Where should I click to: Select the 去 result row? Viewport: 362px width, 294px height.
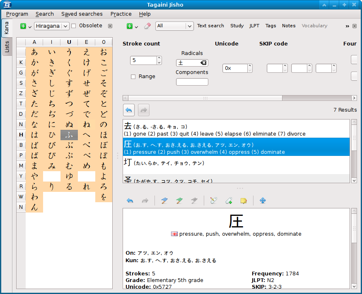pos(236,129)
